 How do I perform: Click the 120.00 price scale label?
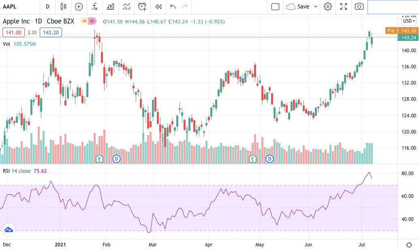click(x=409, y=132)
